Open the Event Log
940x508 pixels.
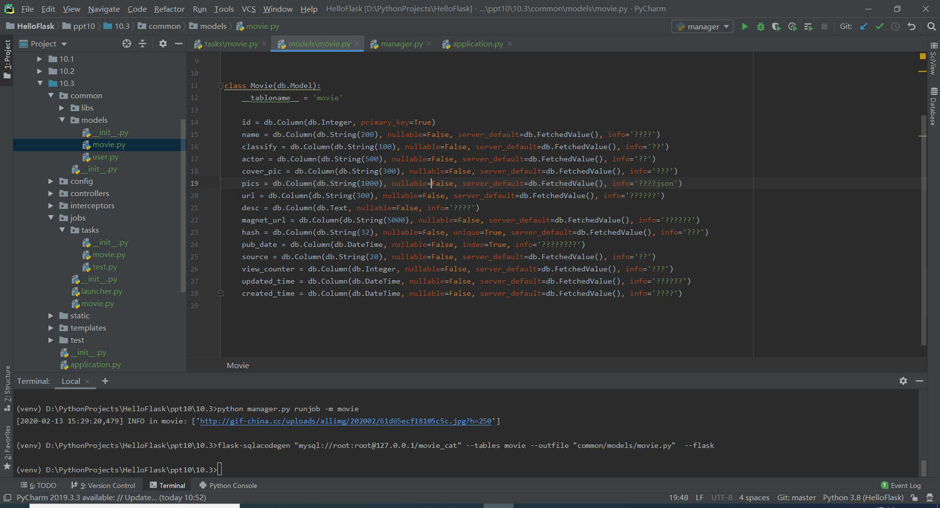click(901, 486)
